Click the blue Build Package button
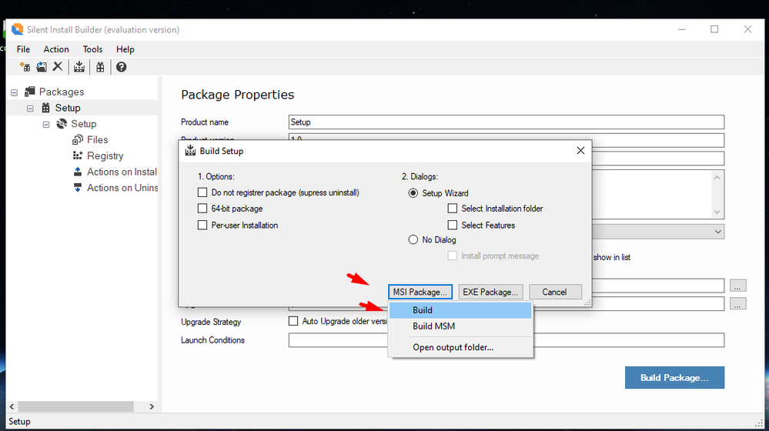The width and height of the screenshot is (769, 431). pos(674,378)
